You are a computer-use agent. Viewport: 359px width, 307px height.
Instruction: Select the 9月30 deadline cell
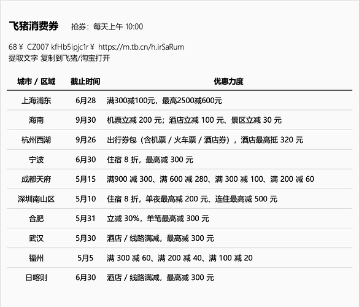[x=86, y=120]
